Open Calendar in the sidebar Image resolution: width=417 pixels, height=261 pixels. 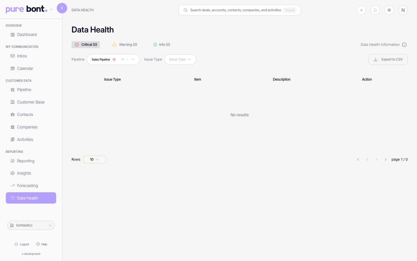[x=31, y=68]
